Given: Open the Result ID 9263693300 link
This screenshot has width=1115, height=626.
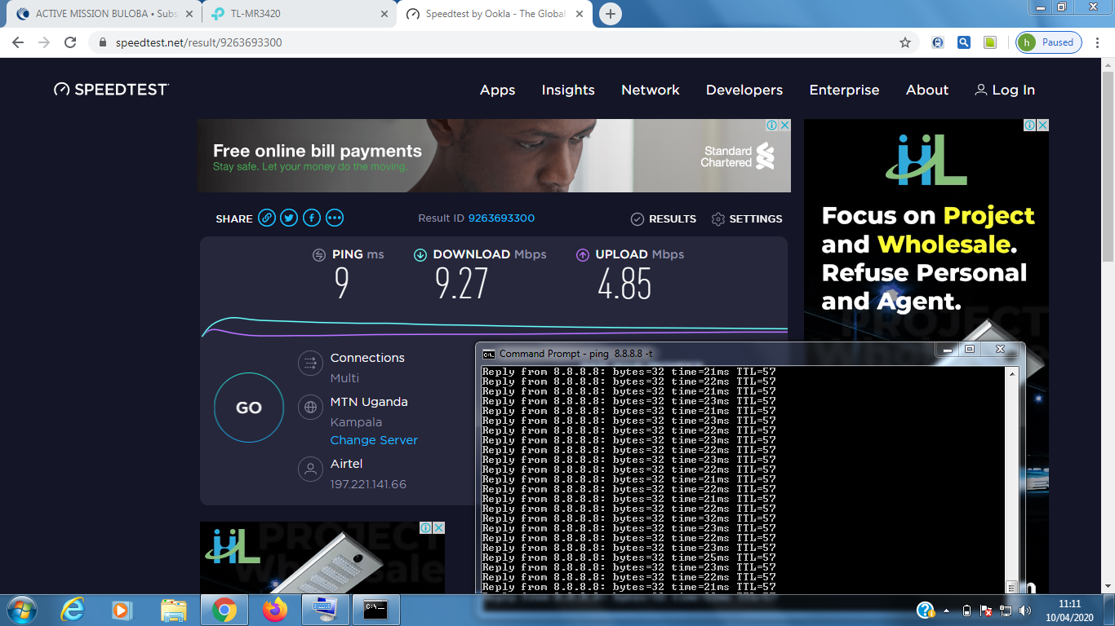Looking at the screenshot, I should tap(501, 218).
